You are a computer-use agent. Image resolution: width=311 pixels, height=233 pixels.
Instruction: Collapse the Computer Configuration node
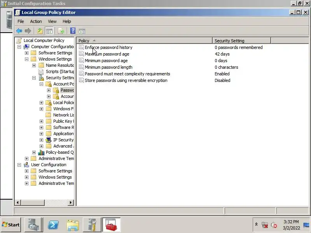(x=19, y=47)
